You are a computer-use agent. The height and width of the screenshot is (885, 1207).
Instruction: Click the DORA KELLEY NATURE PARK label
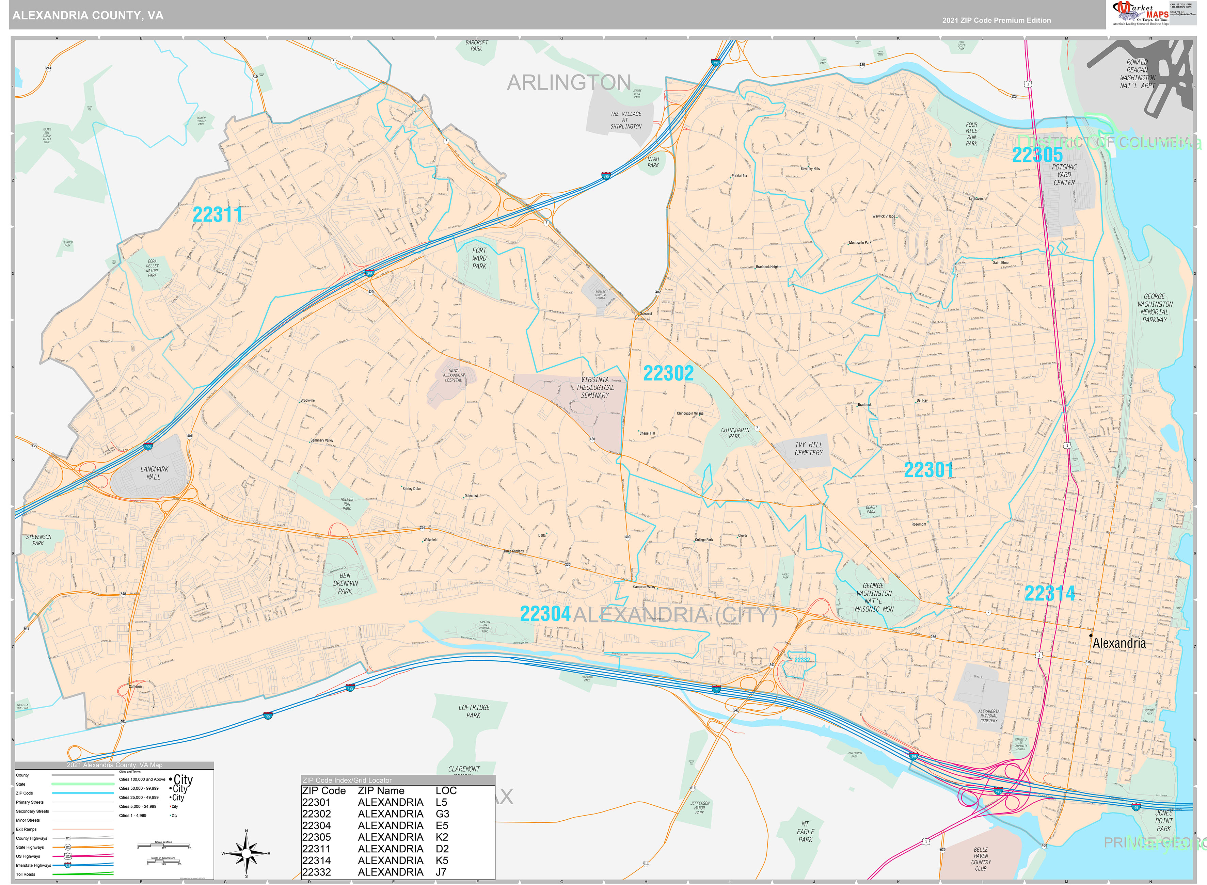click(x=152, y=268)
